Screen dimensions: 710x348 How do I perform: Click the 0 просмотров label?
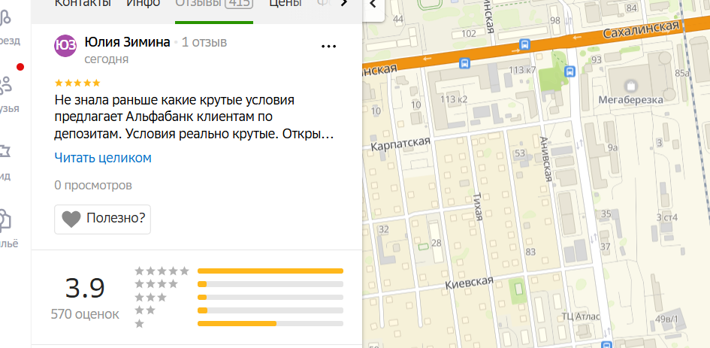pyautogui.click(x=93, y=186)
